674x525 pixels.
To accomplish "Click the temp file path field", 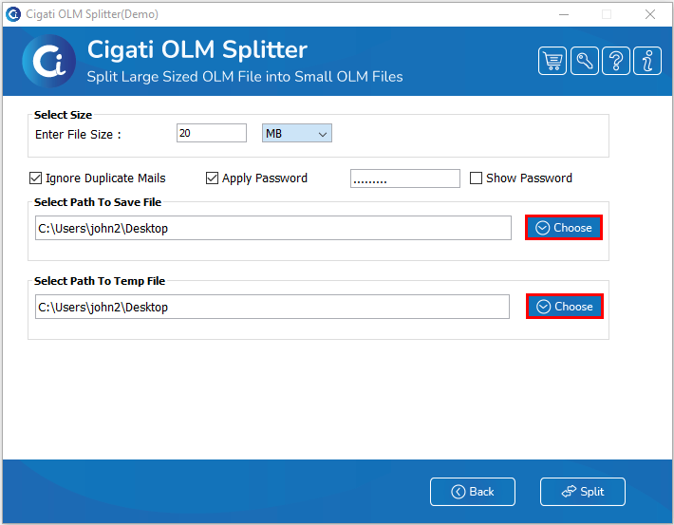I will [272, 307].
